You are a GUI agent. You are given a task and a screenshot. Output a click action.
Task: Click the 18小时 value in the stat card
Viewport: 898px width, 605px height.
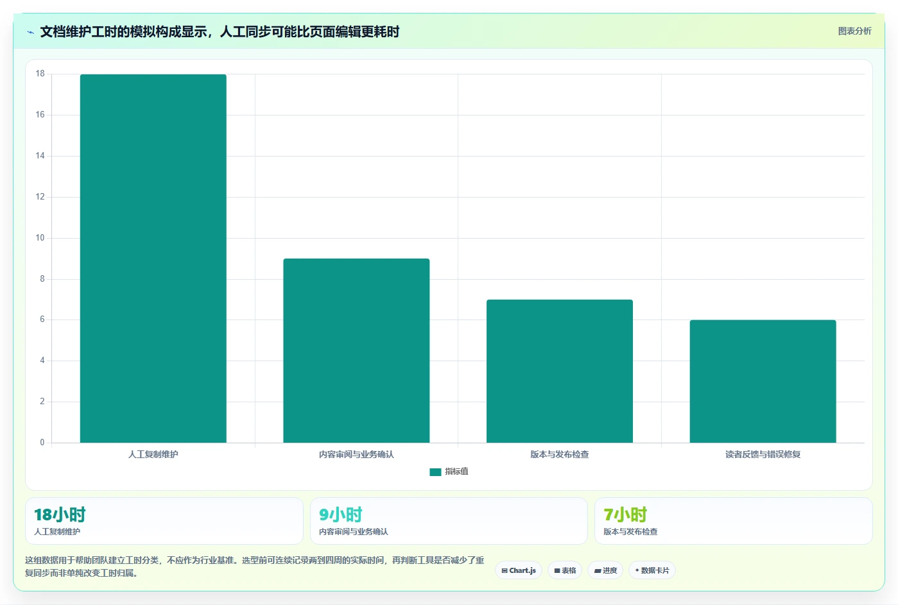pos(60,515)
